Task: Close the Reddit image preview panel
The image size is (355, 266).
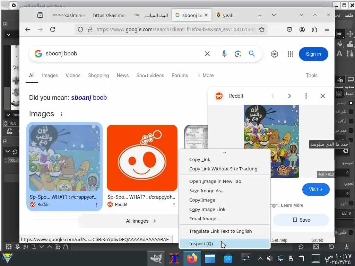Action: point(323,96)
